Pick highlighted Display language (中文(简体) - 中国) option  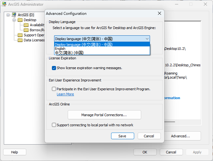(102, 44)
